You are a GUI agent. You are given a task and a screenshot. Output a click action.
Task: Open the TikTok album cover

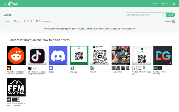tap(37, 56)
